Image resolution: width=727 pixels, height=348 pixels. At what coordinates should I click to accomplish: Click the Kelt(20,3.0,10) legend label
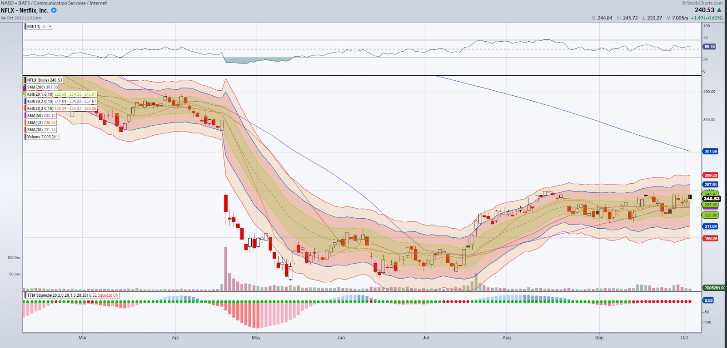(62, 108)
